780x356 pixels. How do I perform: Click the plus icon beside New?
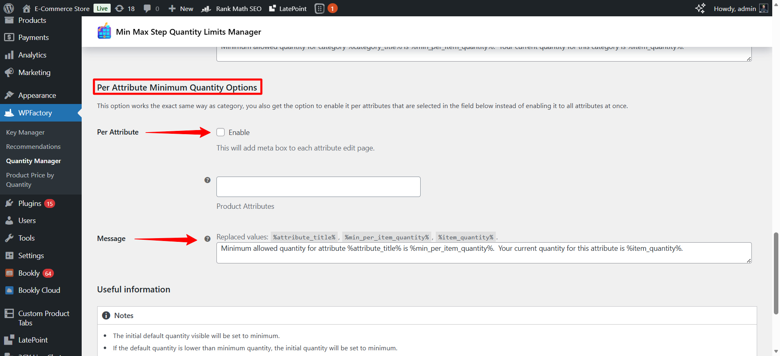click(x=172, y=9)
